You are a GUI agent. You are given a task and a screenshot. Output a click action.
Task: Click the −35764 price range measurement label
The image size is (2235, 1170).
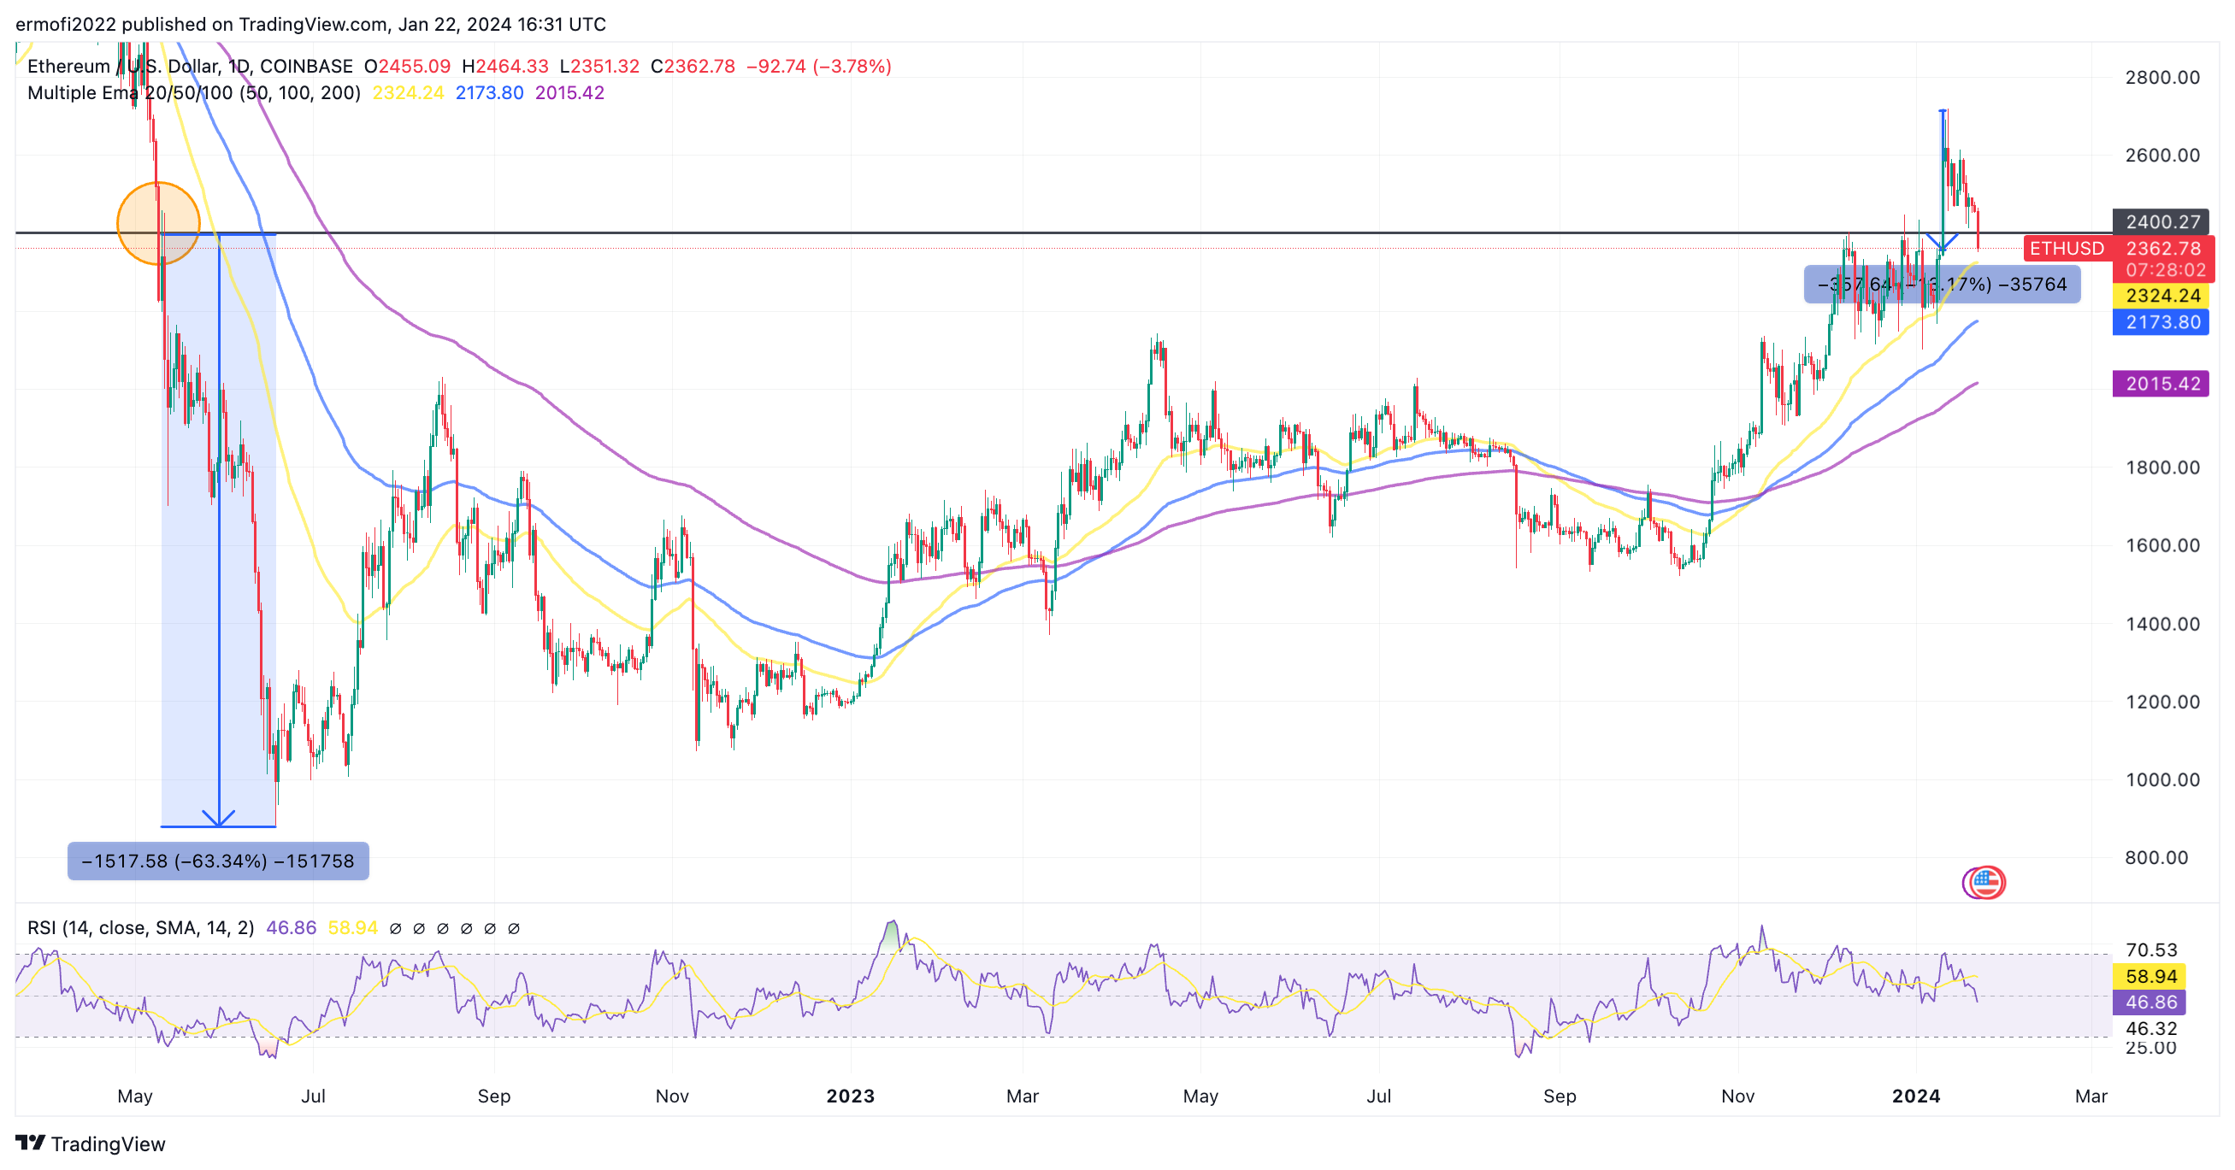1942,285
